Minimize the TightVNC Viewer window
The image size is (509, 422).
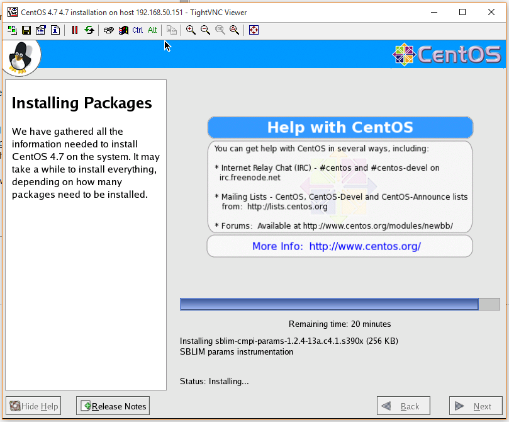pos(434,13)
